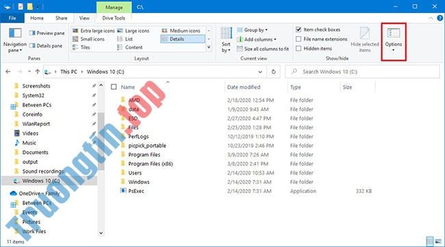Select the View tab
Image resolution: width=445 pixels, height=247 pixels.
coord(84,18)
